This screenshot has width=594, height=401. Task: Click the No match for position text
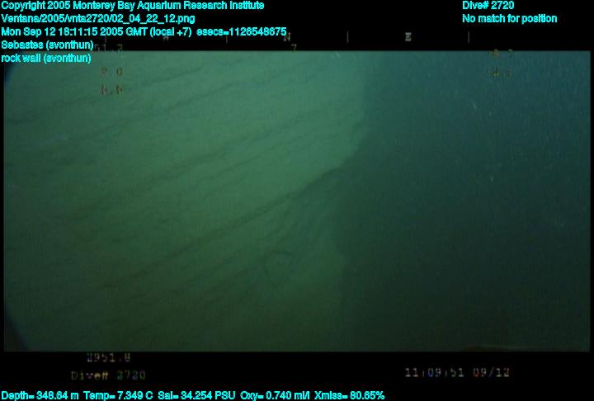(x=510, y=19)
